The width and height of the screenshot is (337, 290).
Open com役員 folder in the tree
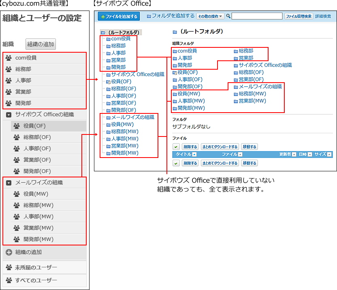(x=121, y=39)
